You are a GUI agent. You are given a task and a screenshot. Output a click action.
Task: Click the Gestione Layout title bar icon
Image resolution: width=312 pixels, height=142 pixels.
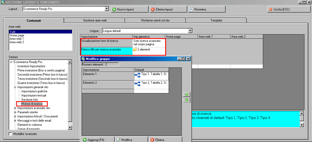(3, 2)
